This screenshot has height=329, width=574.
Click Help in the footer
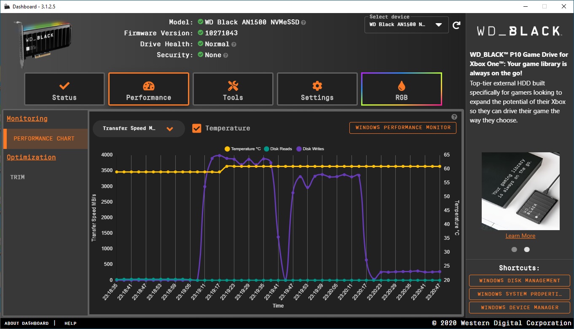tap(70, 324)
